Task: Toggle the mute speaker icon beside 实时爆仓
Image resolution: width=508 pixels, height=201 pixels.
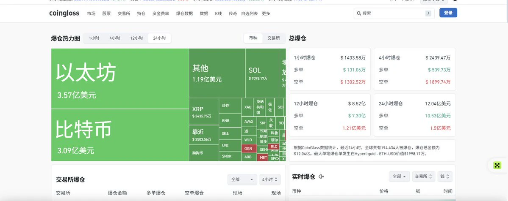Action: point(321,177)
